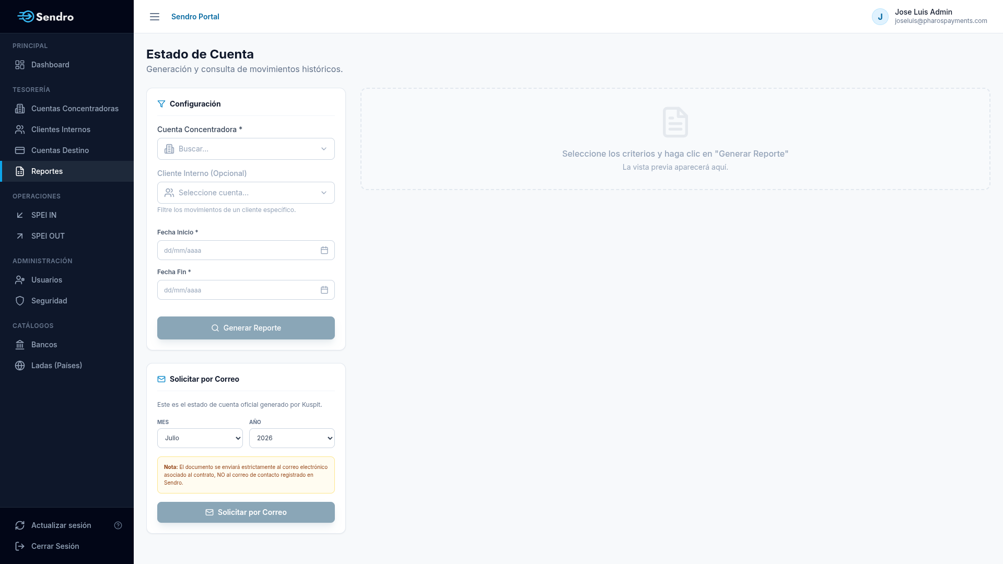Open the AÑO year selector showing 2026
Viewport: 1003px width, 564px height.
(x=292, y=438)
